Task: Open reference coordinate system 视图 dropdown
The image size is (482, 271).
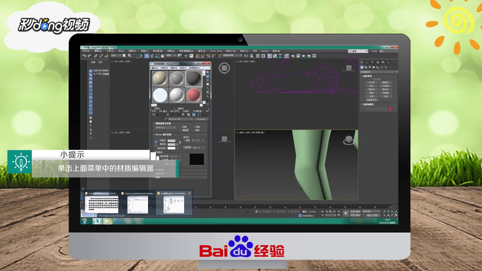Action: coord(171,56)
